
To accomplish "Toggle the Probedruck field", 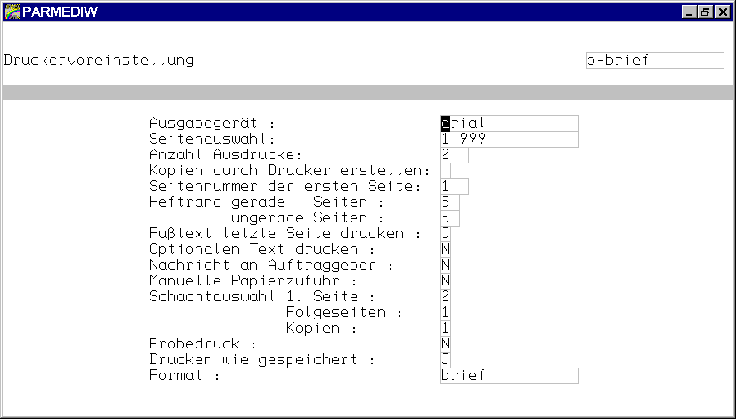I will coord(446,344).
